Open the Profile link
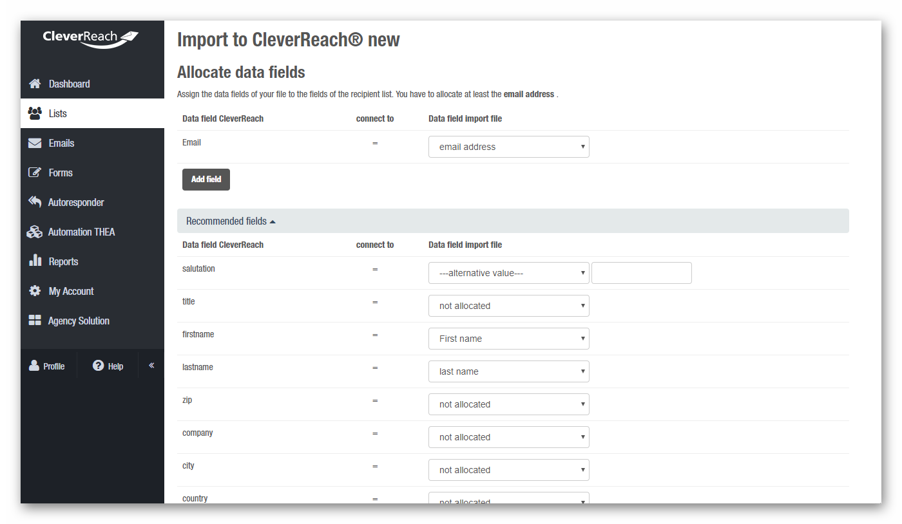This screenshot has height=524, width=902. point(48,366)
